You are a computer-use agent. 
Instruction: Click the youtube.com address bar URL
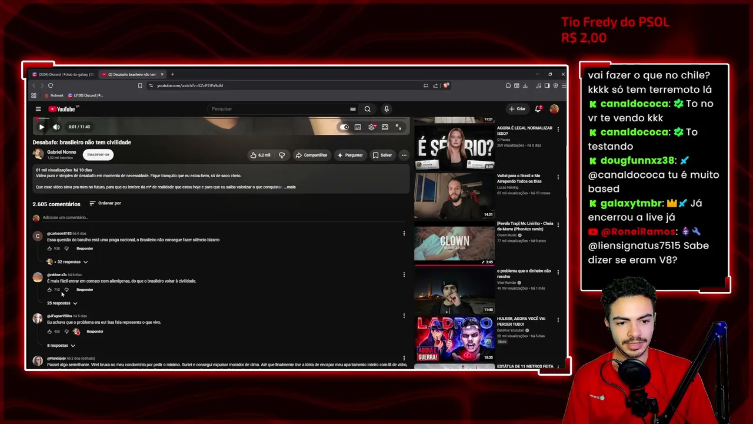click(x=190, y=85)
